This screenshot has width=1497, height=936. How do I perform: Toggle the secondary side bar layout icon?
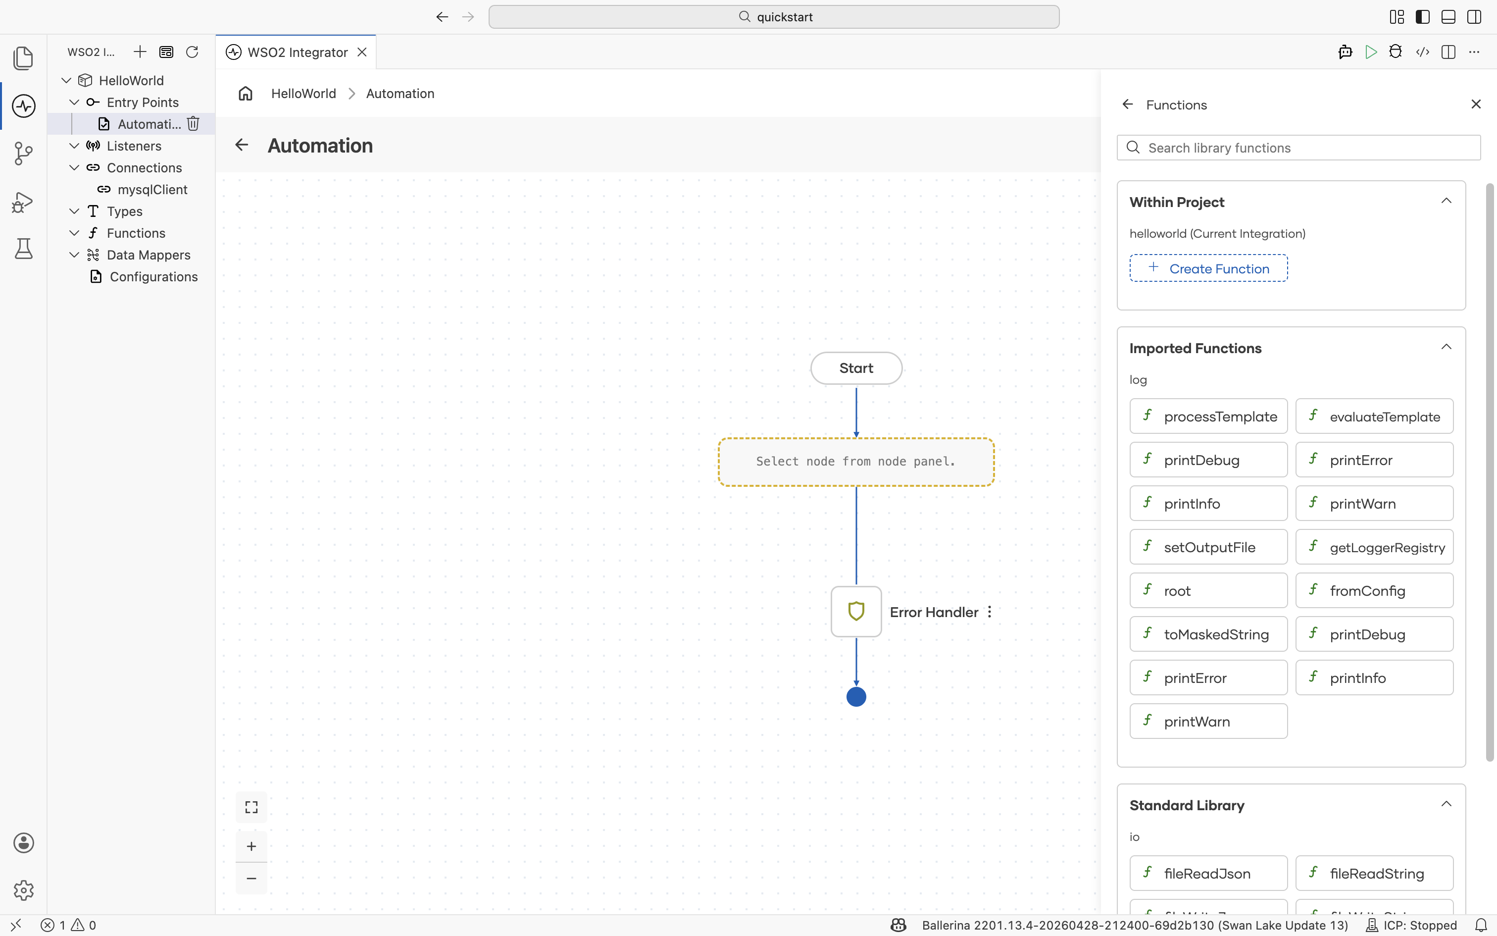1474,17
